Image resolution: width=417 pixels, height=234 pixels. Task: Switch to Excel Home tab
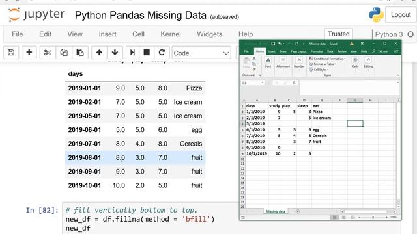[260, 51]
